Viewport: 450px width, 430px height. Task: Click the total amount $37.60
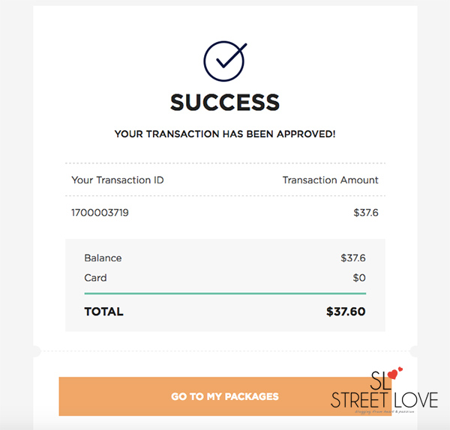point(346,312)
